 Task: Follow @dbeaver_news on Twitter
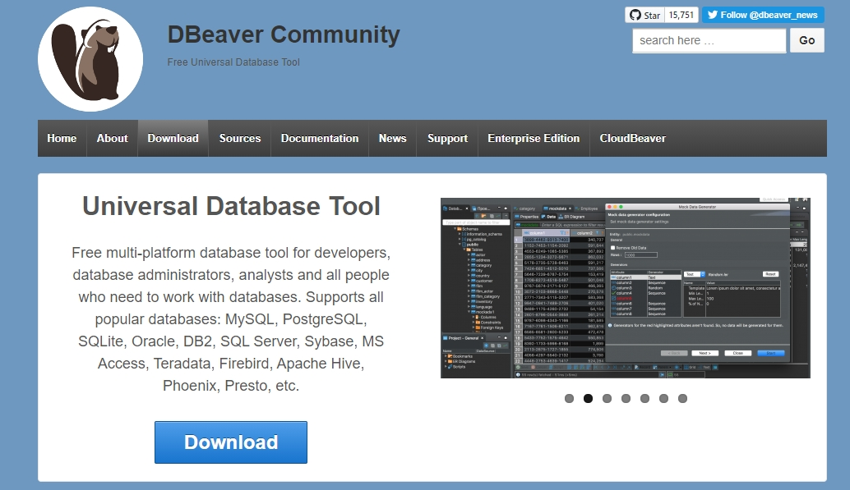(x=763, y=15)
